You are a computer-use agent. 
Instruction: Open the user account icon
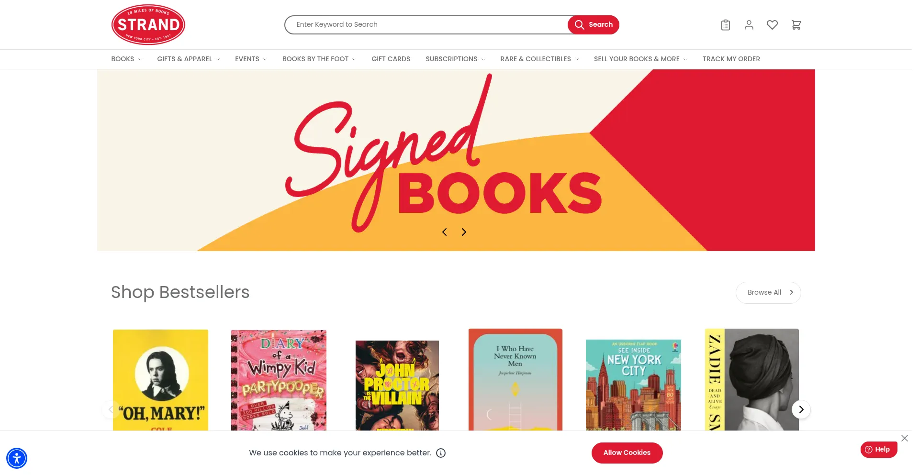(x=749, y=25)
